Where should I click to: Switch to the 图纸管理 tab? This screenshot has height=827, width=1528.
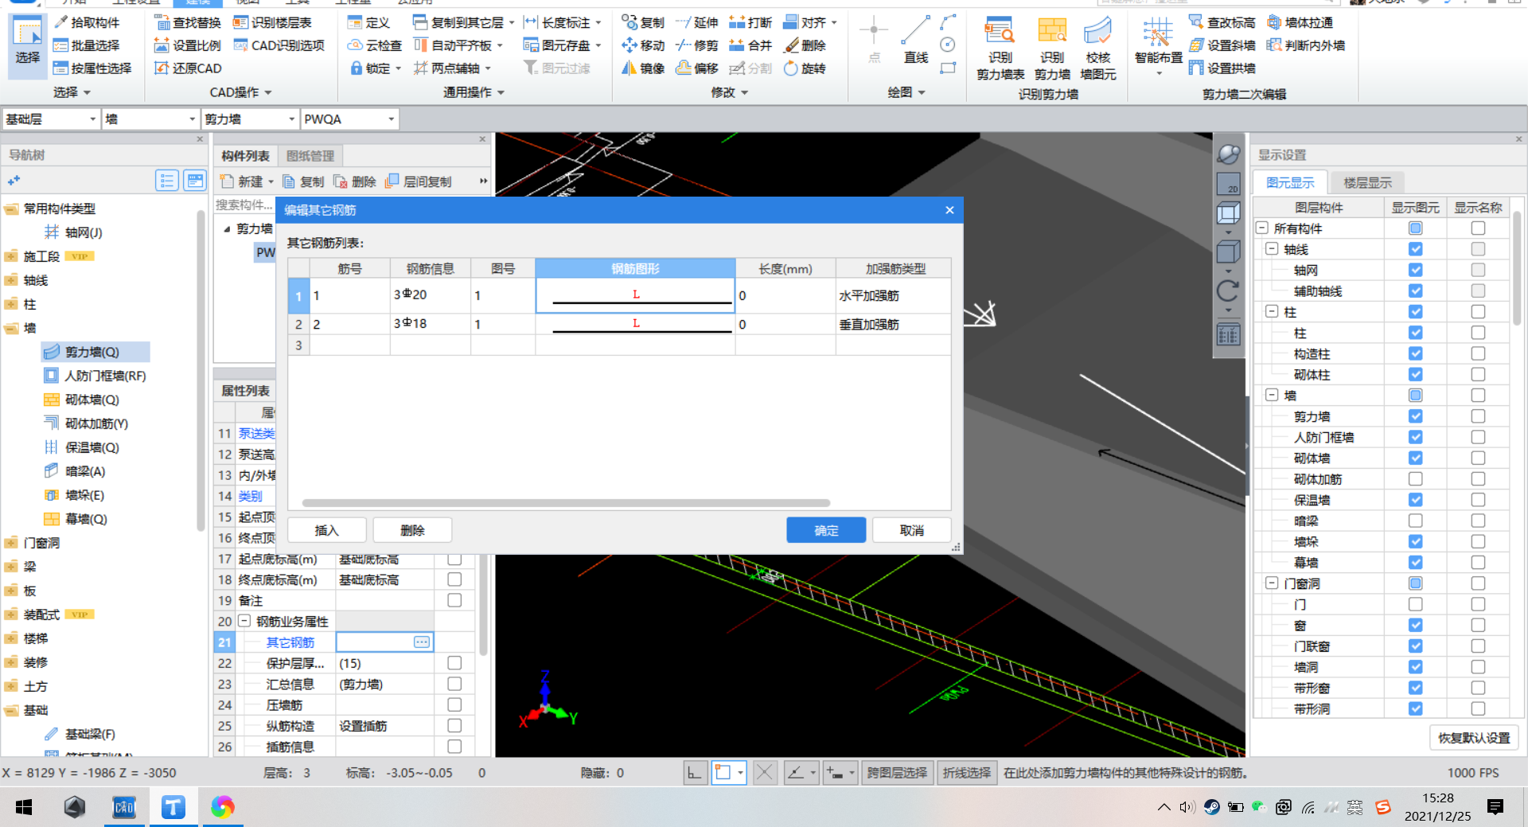point(310,156)
